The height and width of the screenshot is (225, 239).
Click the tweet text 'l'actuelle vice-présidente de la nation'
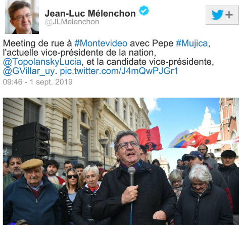[x=79, y=53]
